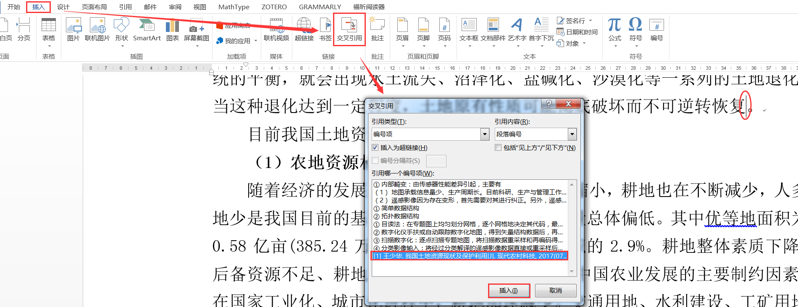The width and height of the screenshot is (798, 307).
Task: Open Quick Parts gallery
Action: [493, 30]
